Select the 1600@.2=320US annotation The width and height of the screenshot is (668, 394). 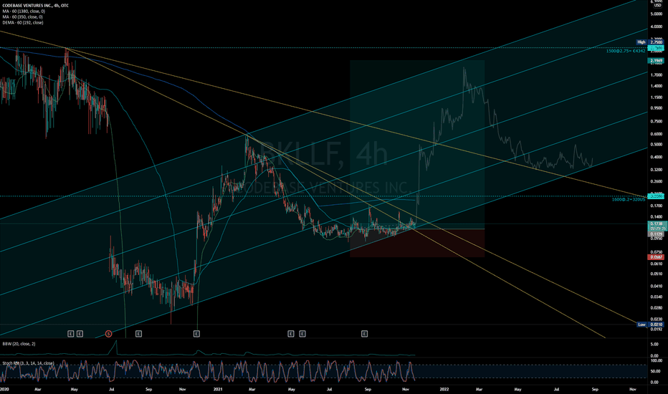(x=629, y=199)
